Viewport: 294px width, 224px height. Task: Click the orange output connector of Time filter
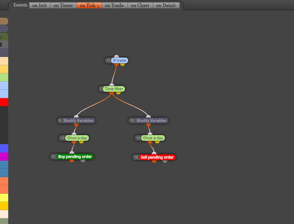[112, 93]
